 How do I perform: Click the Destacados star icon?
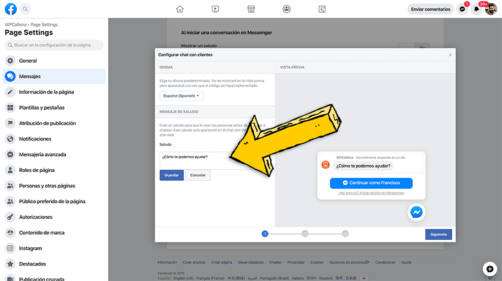coord(10,264)
